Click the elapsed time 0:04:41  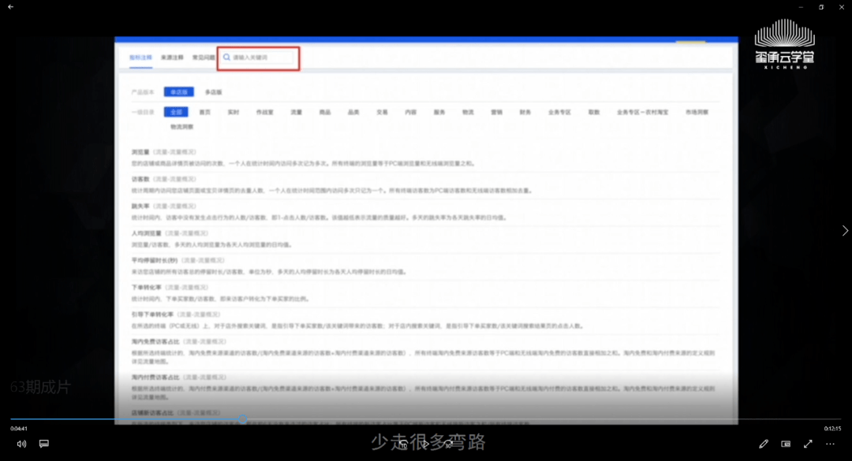click(18, 429)
